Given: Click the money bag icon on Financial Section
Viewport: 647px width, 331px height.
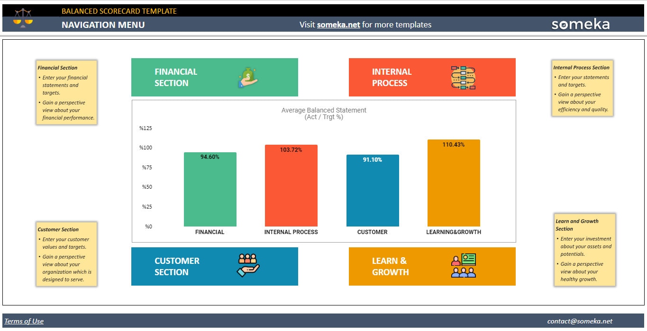Looking at the screenshot, I should pos(247,77).
